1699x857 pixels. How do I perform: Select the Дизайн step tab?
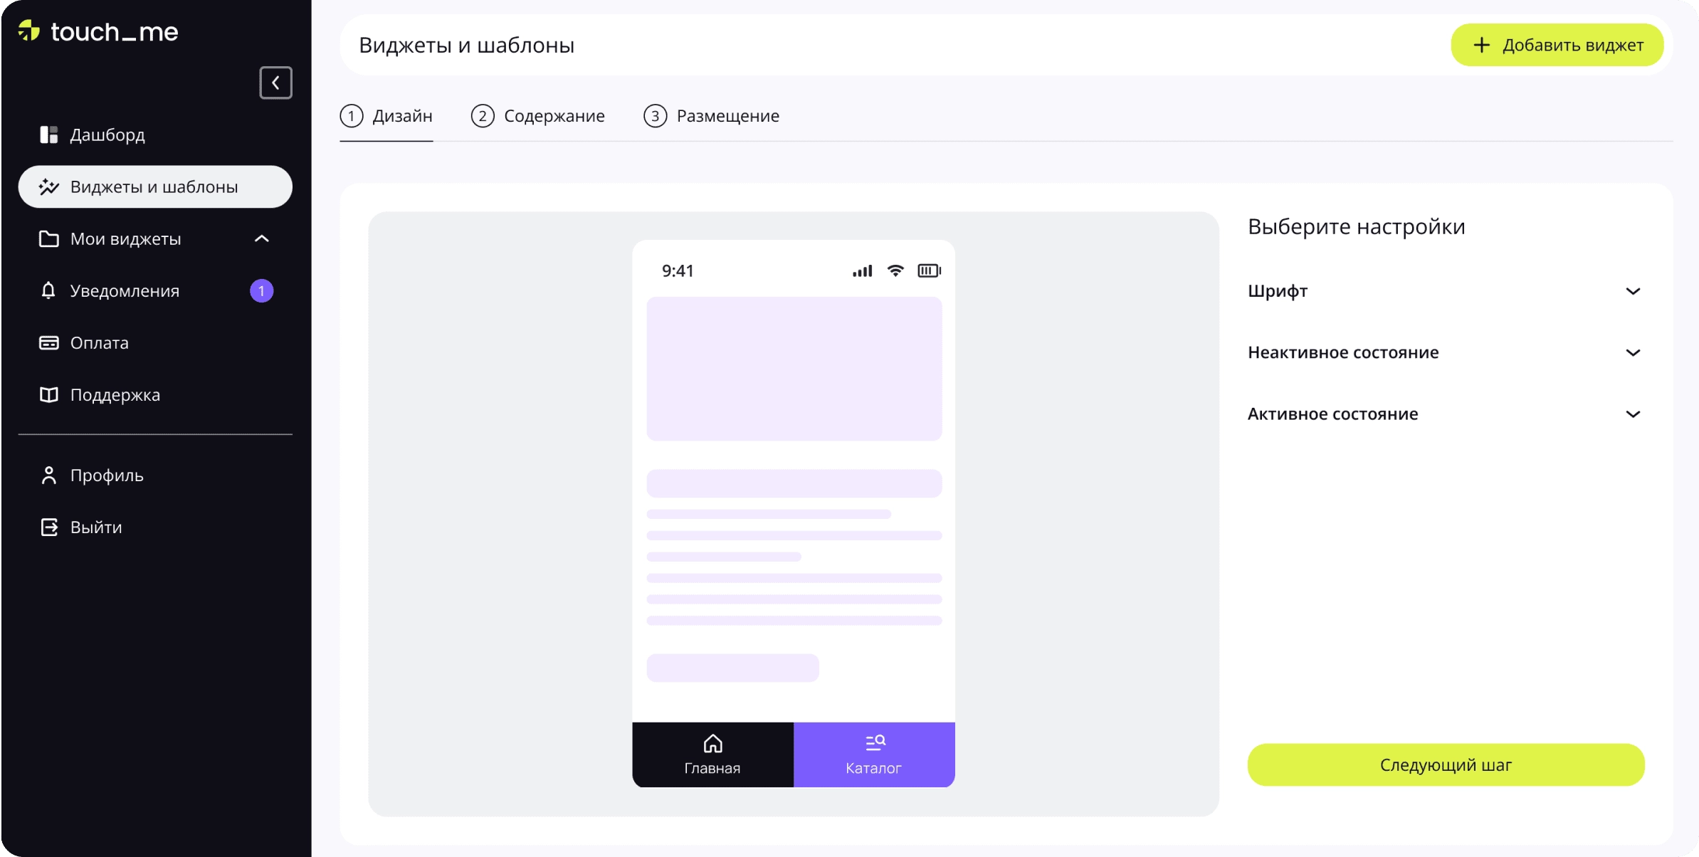click(386, 116)
